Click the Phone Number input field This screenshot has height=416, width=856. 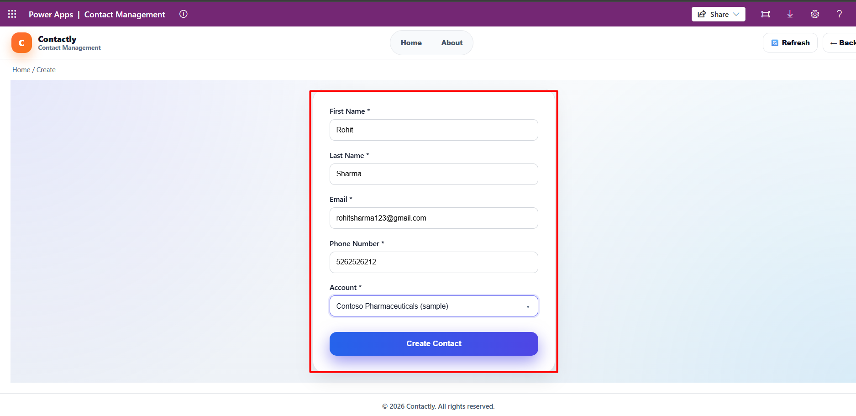point(434,262)
